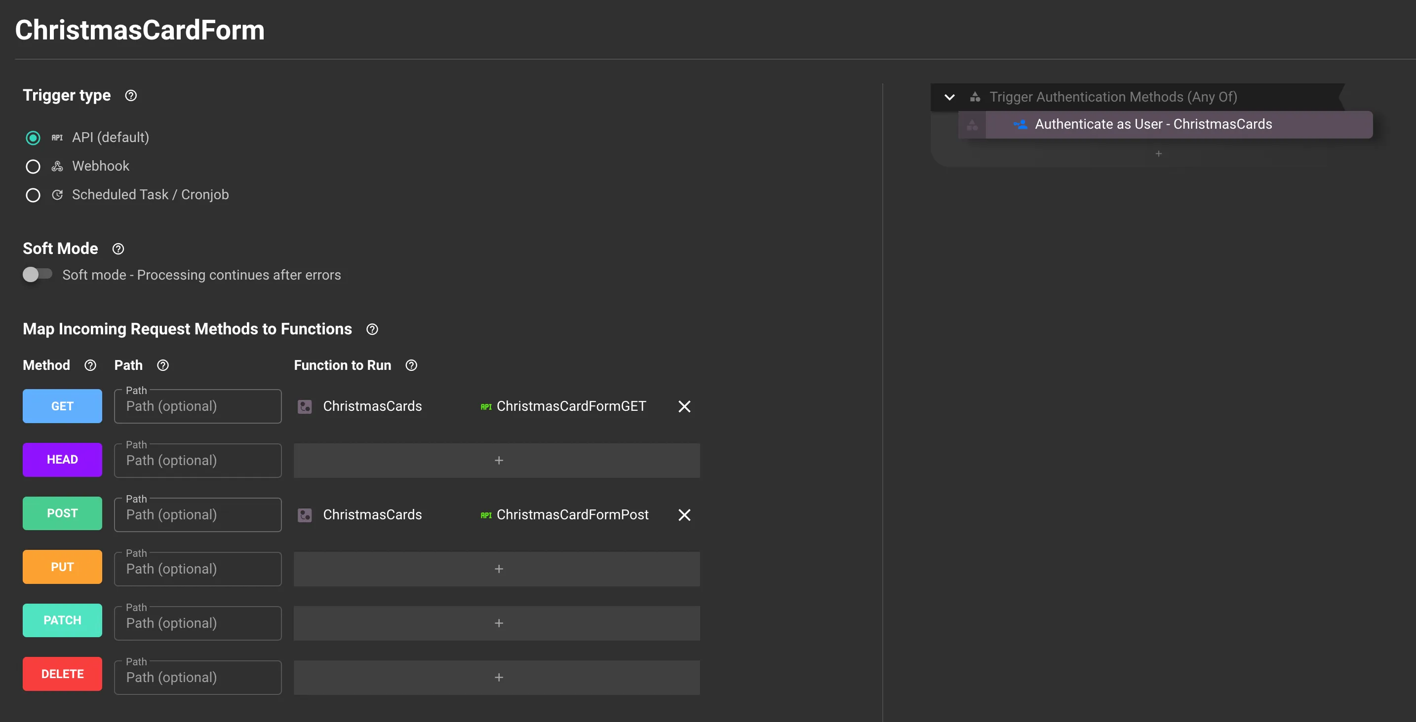Remove the ChristmasCardFormGET function mapping
Image resolution: width=1416 pixels, height=722 pixels.
(x=684, y=406)
